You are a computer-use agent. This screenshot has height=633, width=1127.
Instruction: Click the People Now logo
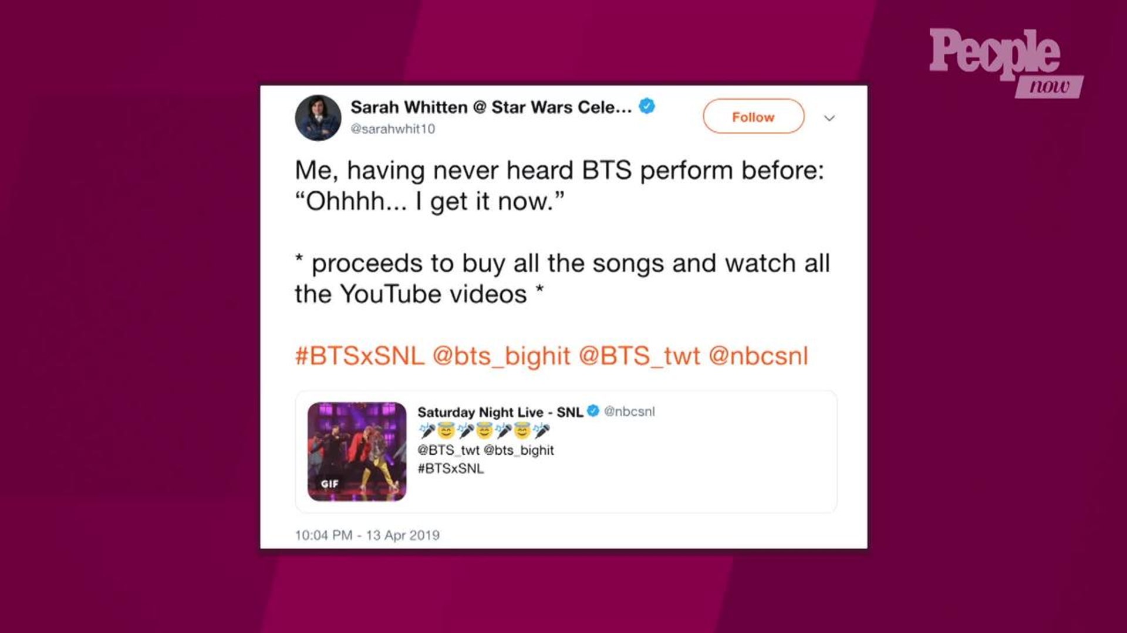point(1006,63)
